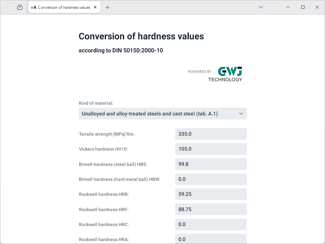Click the Brinell hardness HBW input box

pyautogui.click(x=211, y=179)
